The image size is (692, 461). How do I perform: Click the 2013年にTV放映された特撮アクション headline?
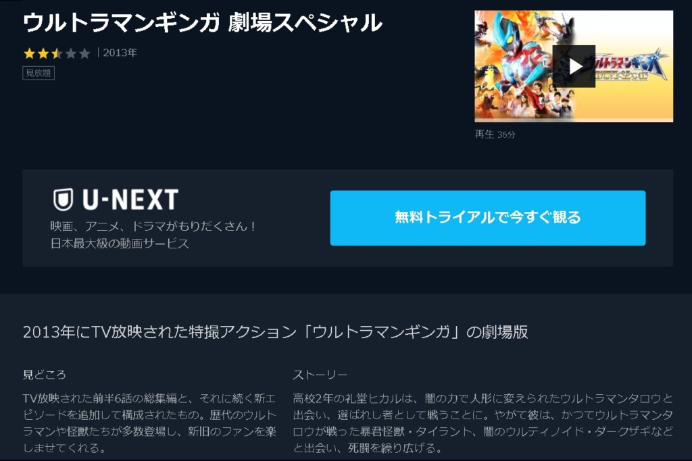276,332
